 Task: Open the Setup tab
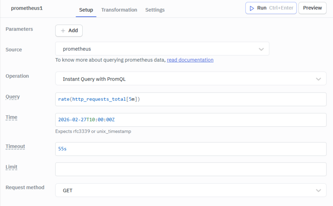click(x=86, y=10)
